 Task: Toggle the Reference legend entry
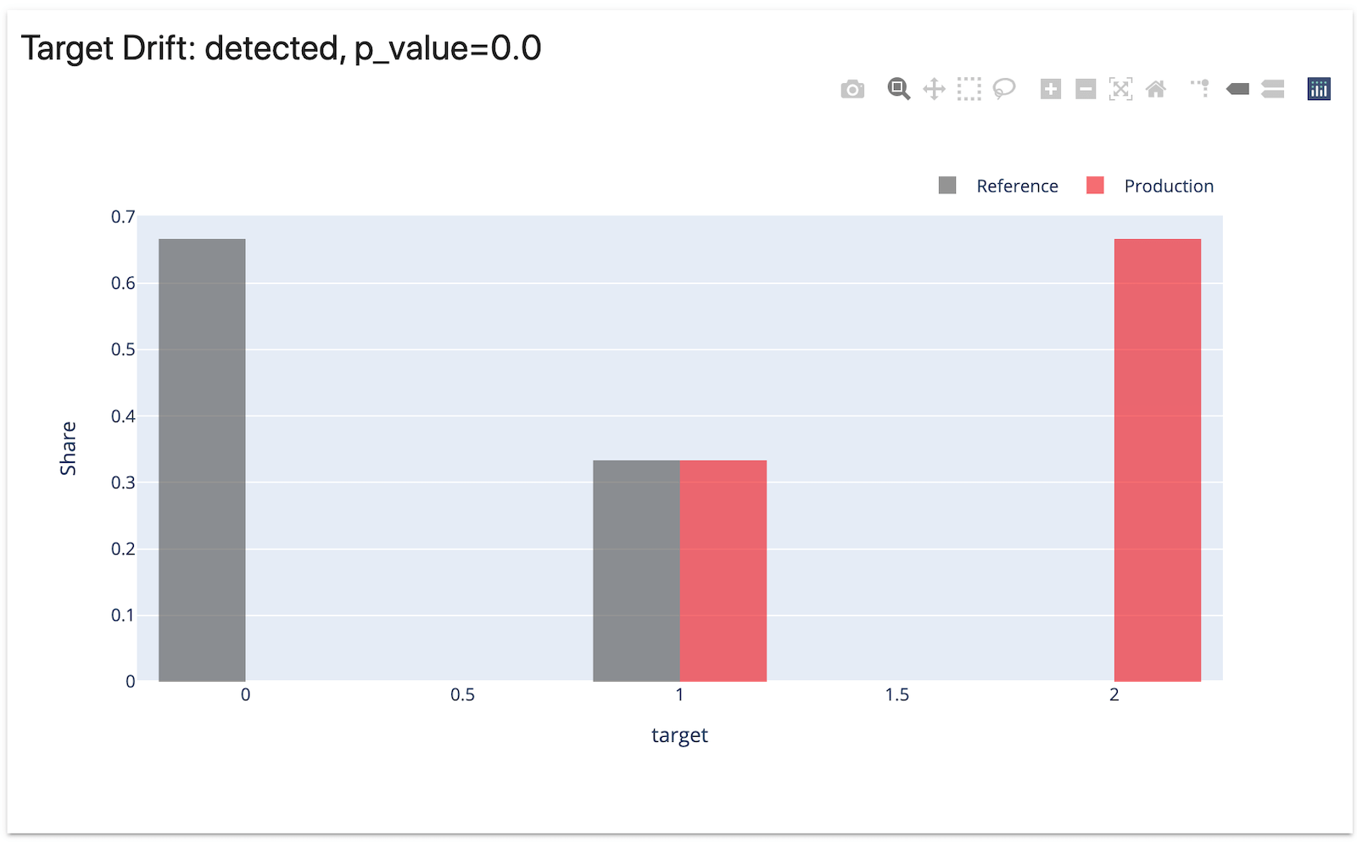click(1017, 187)
